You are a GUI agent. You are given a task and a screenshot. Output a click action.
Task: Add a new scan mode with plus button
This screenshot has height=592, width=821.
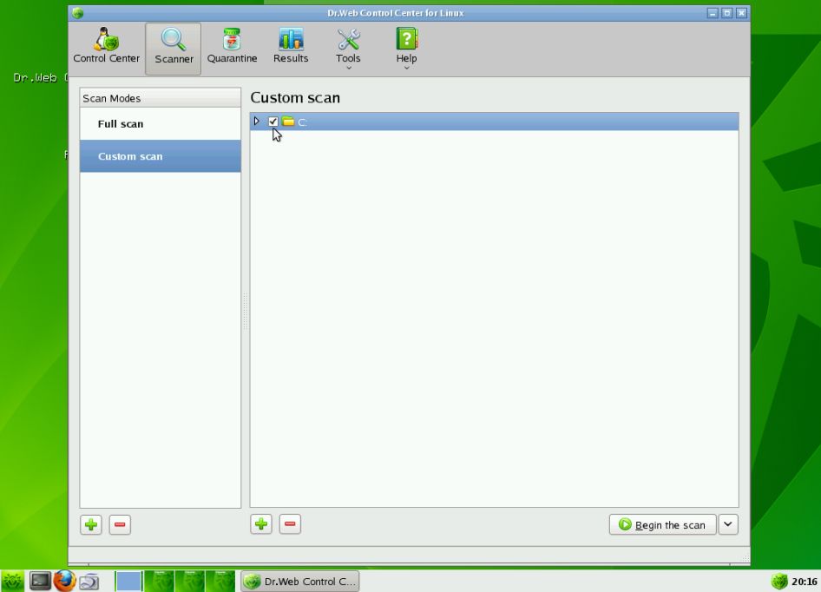pos(91,524)
